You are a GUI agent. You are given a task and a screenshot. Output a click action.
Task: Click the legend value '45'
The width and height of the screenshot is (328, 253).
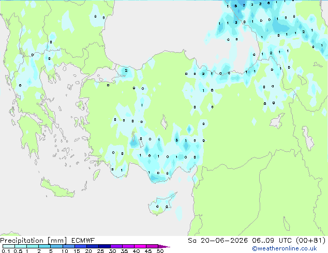(x=148, y=251)
